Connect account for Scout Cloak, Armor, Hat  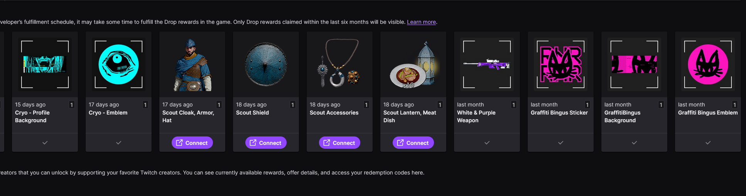pyautogui.click(x=192, y=143)
